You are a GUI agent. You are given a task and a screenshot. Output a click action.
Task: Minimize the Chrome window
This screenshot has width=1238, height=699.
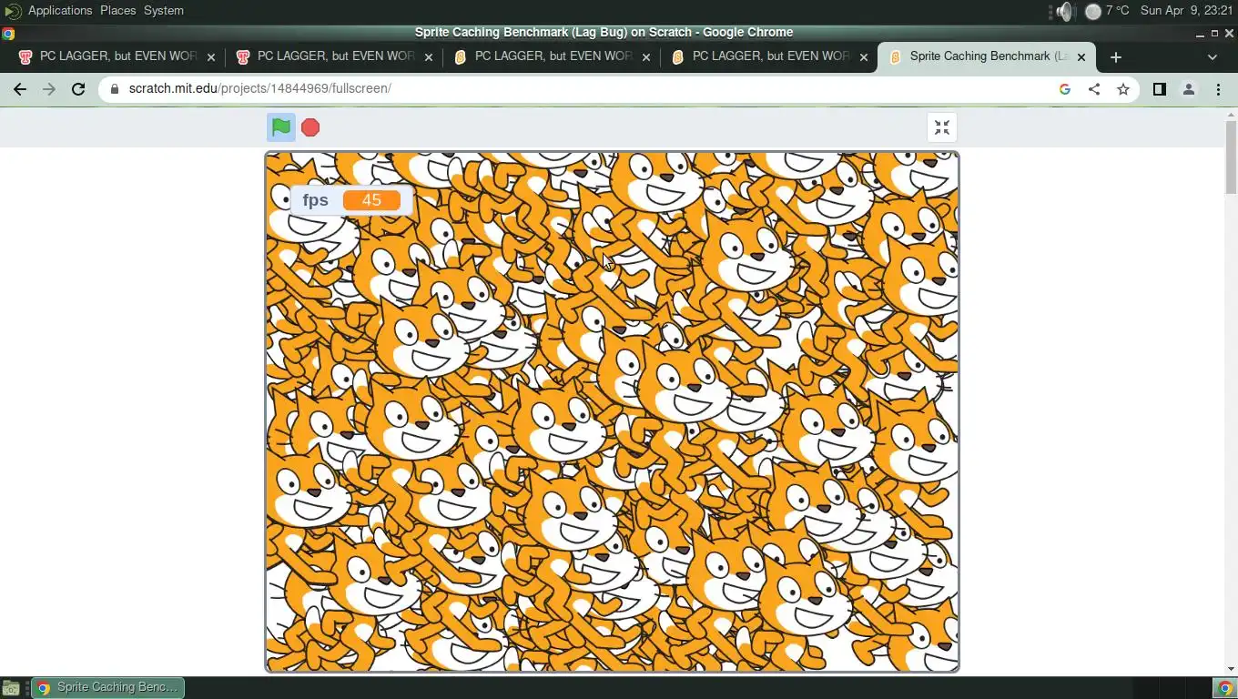click(1200, 34)
